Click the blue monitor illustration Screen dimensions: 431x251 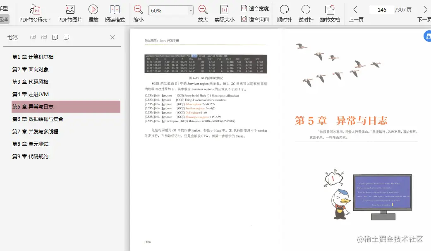[383, 197]
